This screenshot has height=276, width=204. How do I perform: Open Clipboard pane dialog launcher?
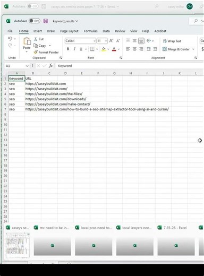click(x=61, y=58)
